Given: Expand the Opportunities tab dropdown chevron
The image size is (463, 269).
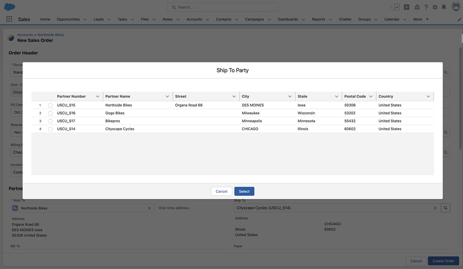Looking at the screenshot, I should [x=85, y=19].
